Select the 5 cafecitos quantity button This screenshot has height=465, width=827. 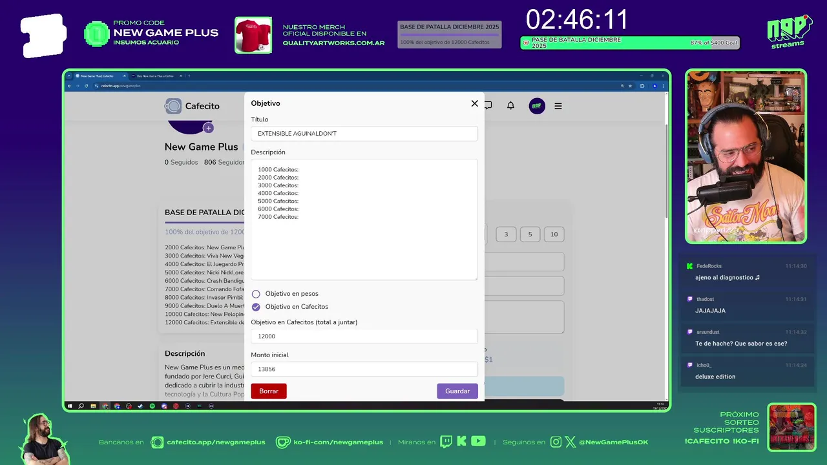pyautogui.click(x=530, y=234)
